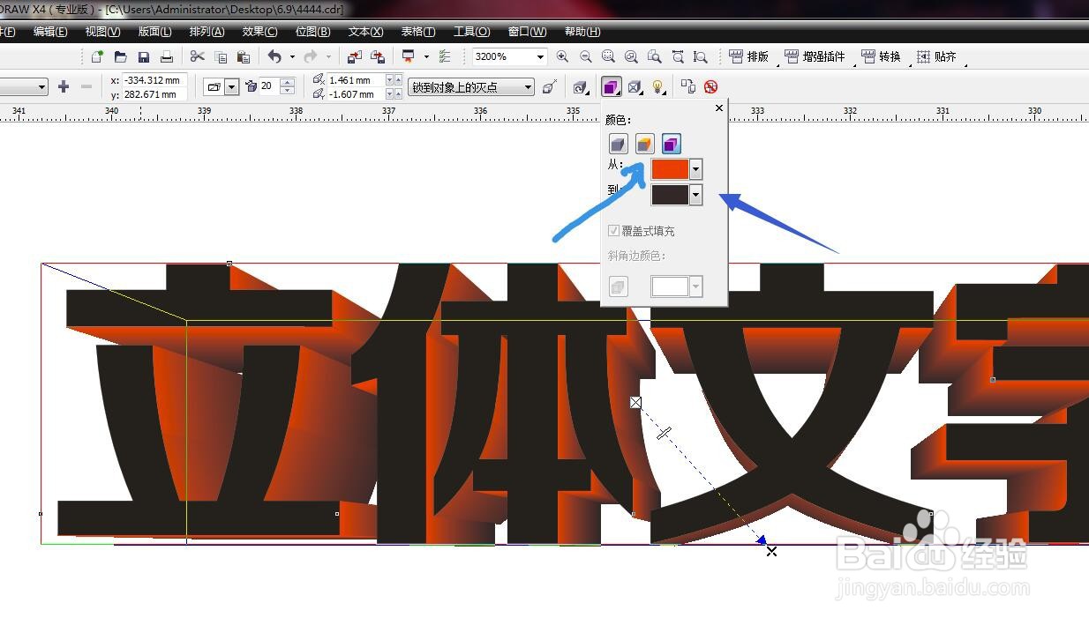Click the vanishing point 1.461 mm field
This screenshot has height=625, width=1089.
(356, 79)
